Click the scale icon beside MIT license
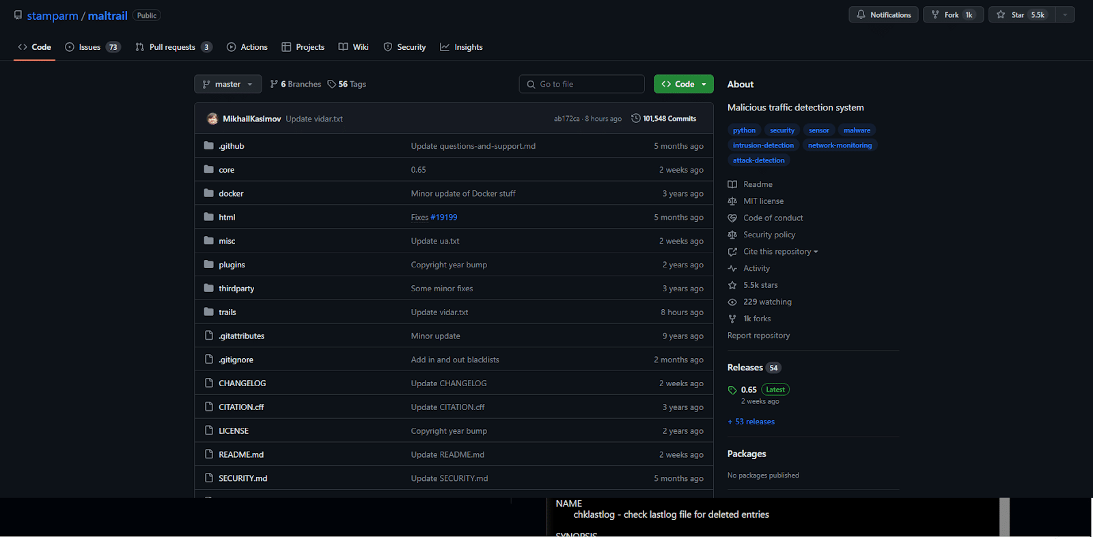 [732, 201]
